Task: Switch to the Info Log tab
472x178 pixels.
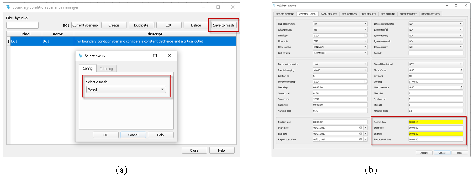Action: point(106,68)
